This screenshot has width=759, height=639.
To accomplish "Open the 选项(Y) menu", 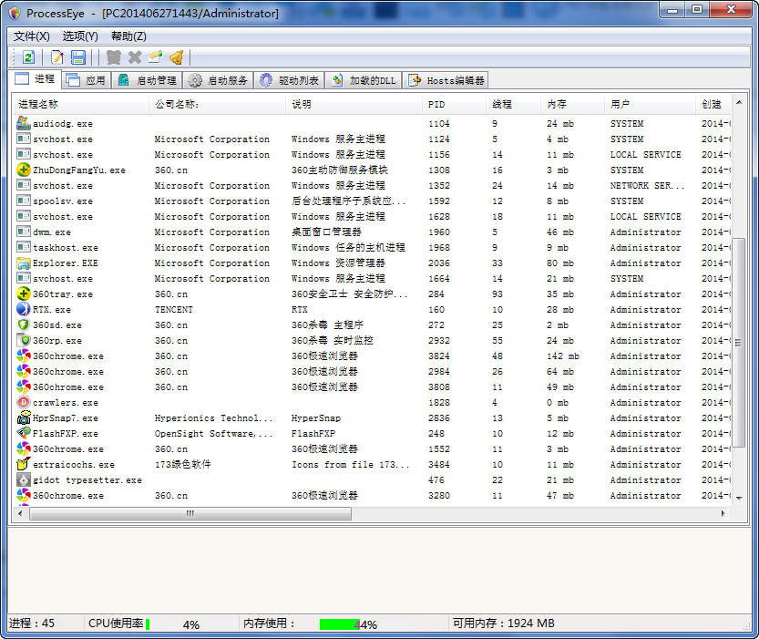I will click(x=80, y=36).
